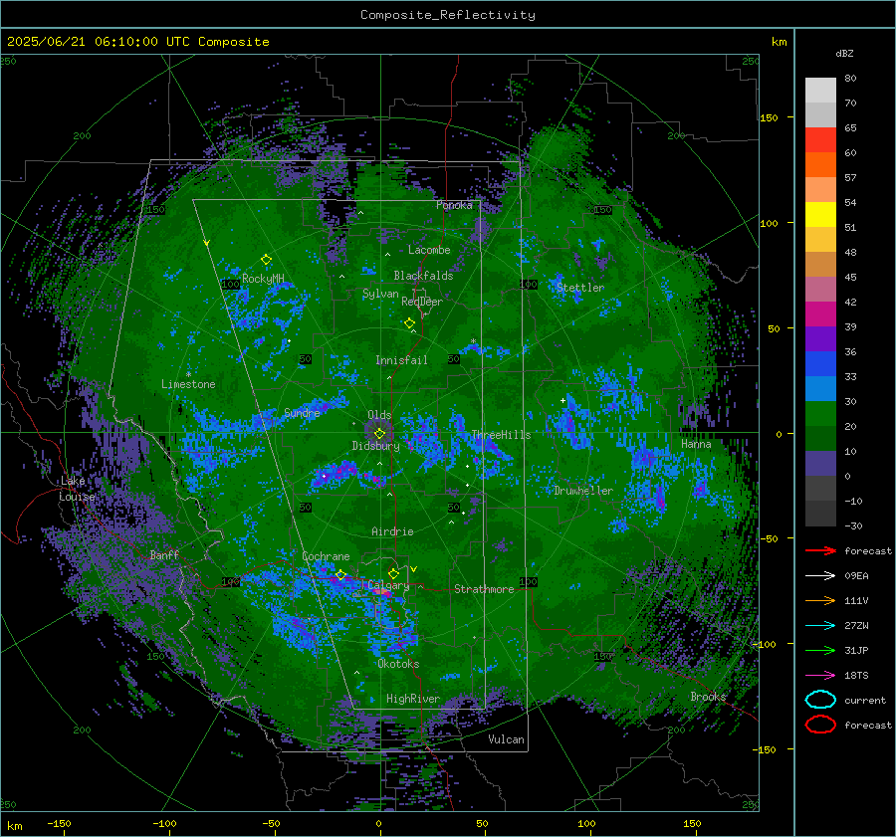
Task: Click the red 'forecast' ellipse in legend
Action: [x=820, y=725]
